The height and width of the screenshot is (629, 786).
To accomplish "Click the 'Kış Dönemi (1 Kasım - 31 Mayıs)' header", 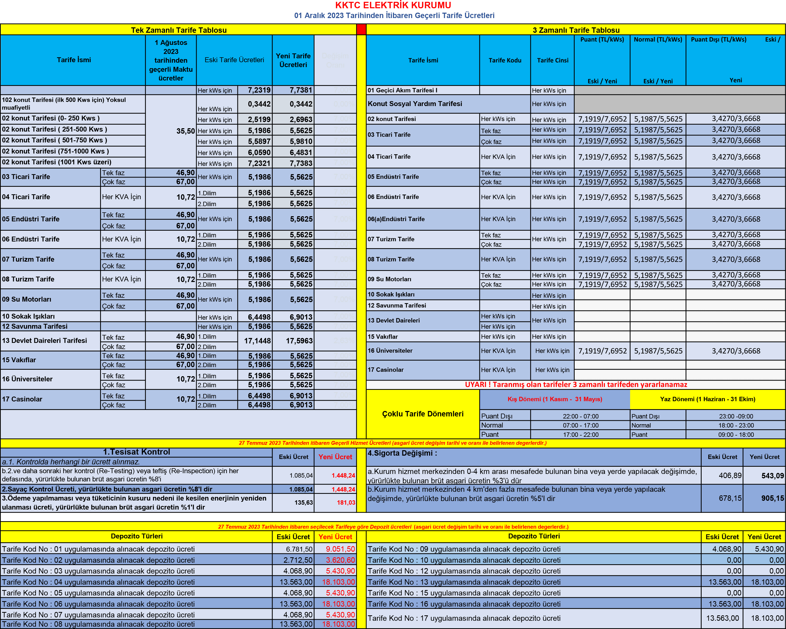I will tap(555, 399).
